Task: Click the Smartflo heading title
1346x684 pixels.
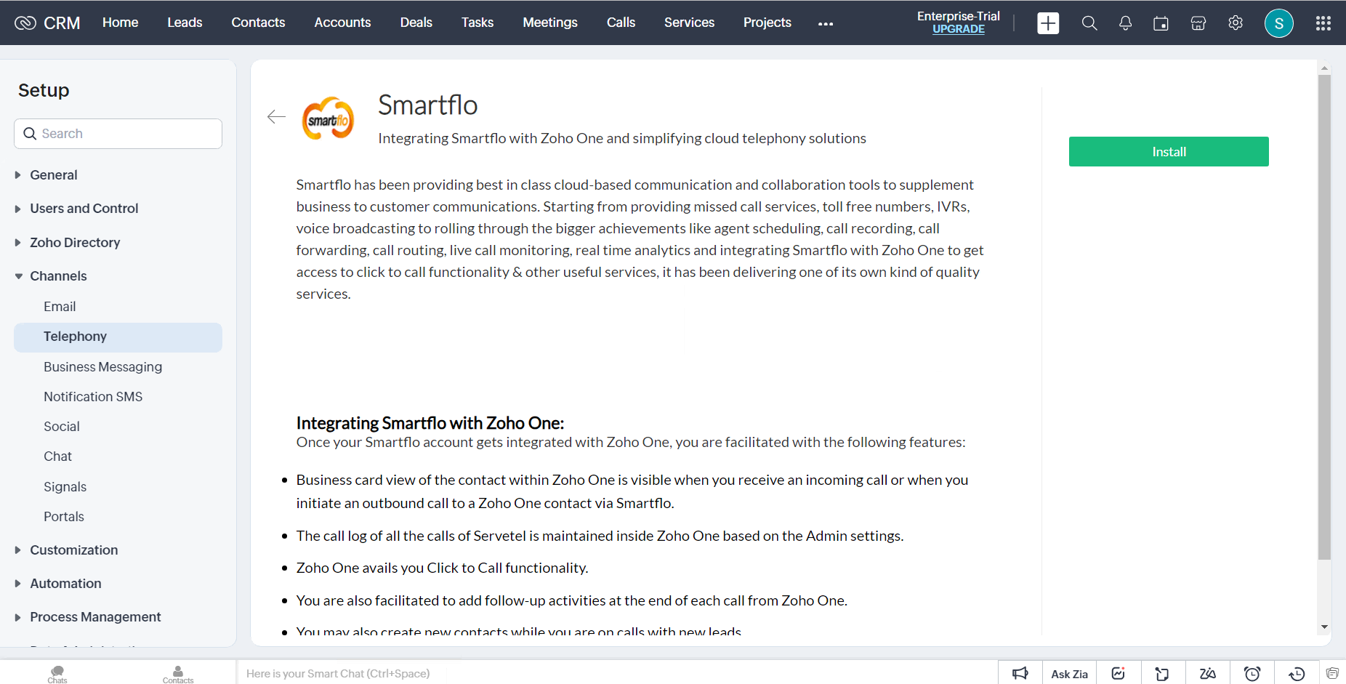Action: tap(427, 105)
